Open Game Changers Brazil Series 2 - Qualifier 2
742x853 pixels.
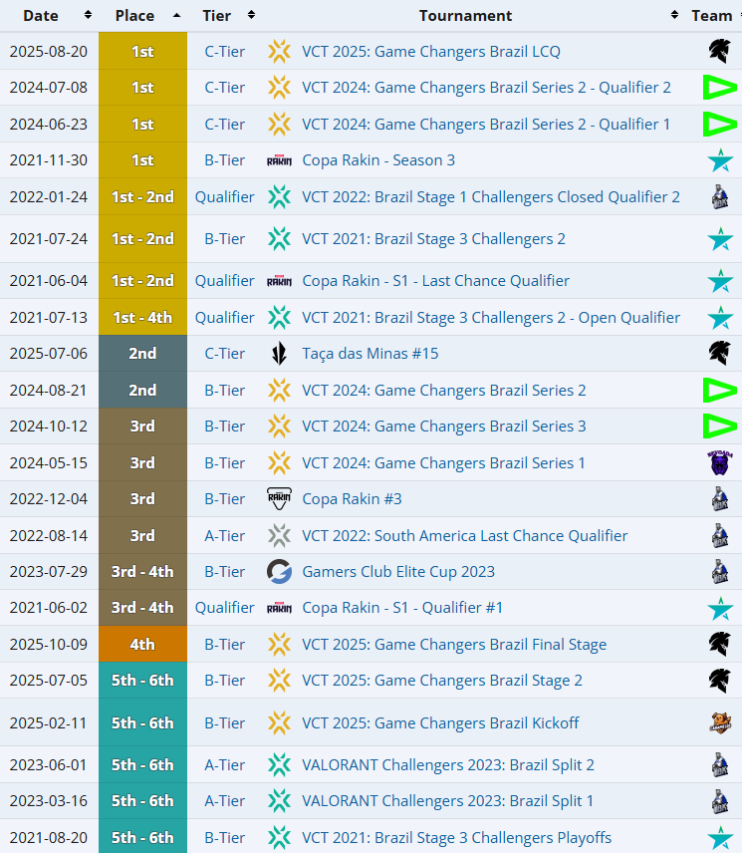[486, 88]
